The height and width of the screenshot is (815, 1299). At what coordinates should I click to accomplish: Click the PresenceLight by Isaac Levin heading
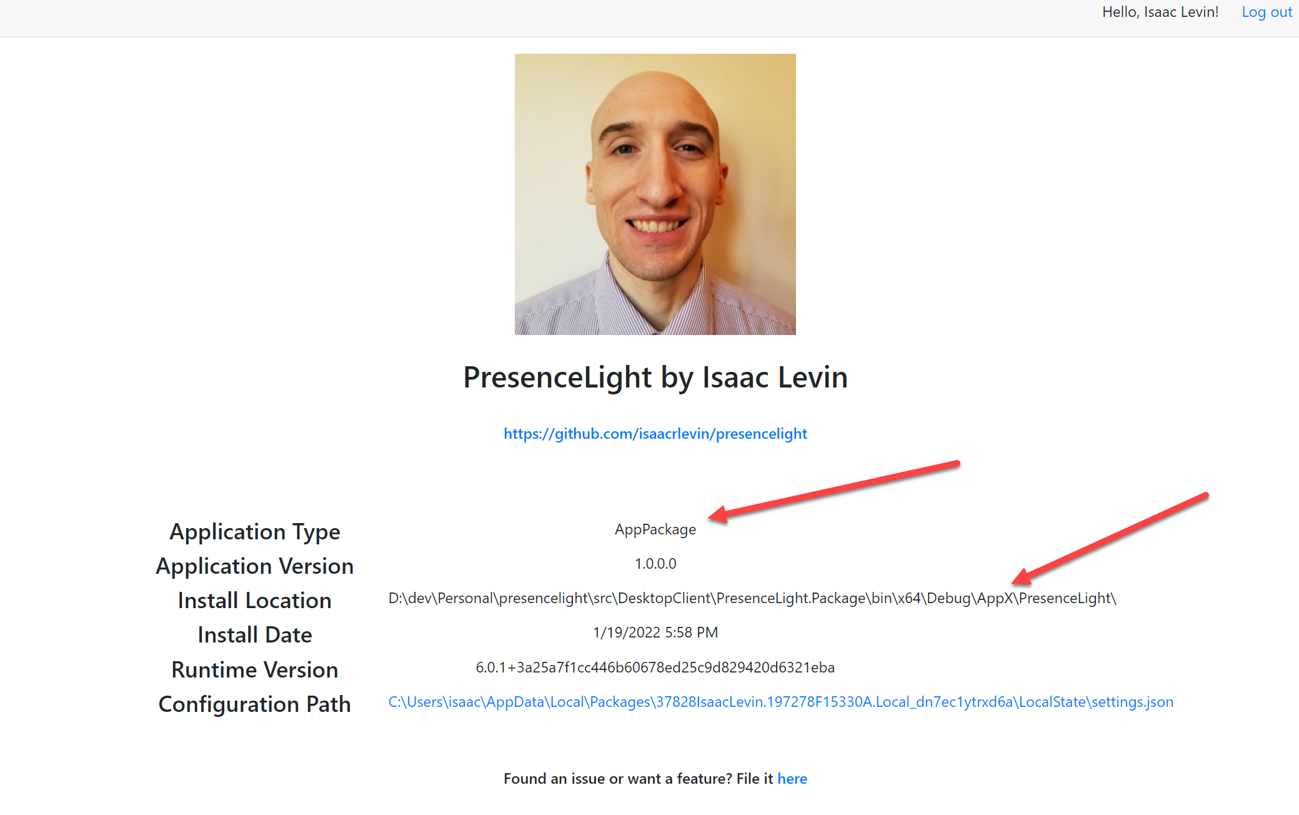[x=655, y=377]
